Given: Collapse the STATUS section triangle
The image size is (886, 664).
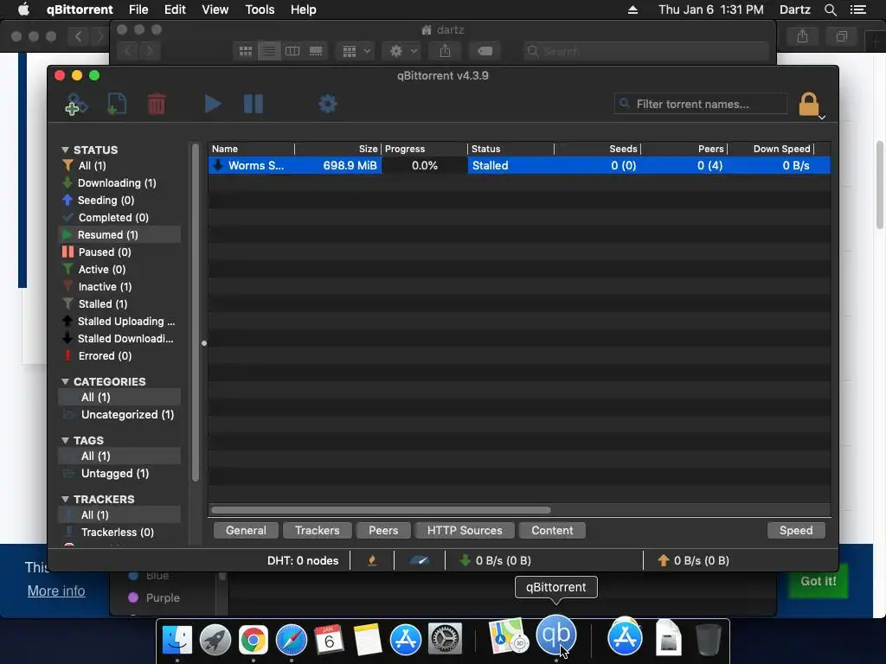Looking at the screenshot, I should (65, 150).
